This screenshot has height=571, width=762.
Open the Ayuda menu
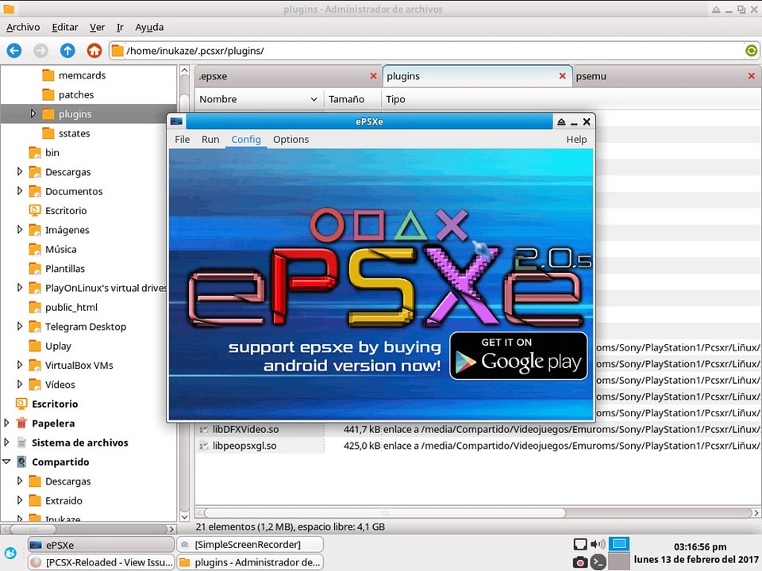[149, 27]
